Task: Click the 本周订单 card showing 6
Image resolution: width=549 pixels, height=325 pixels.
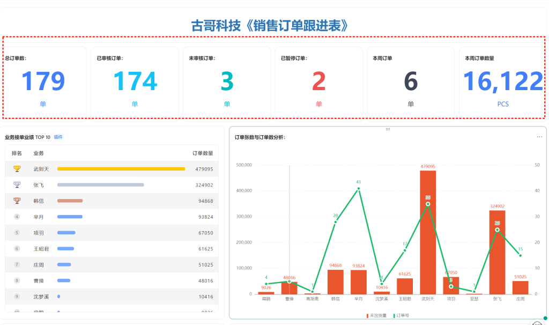Action: pos(411,82)
